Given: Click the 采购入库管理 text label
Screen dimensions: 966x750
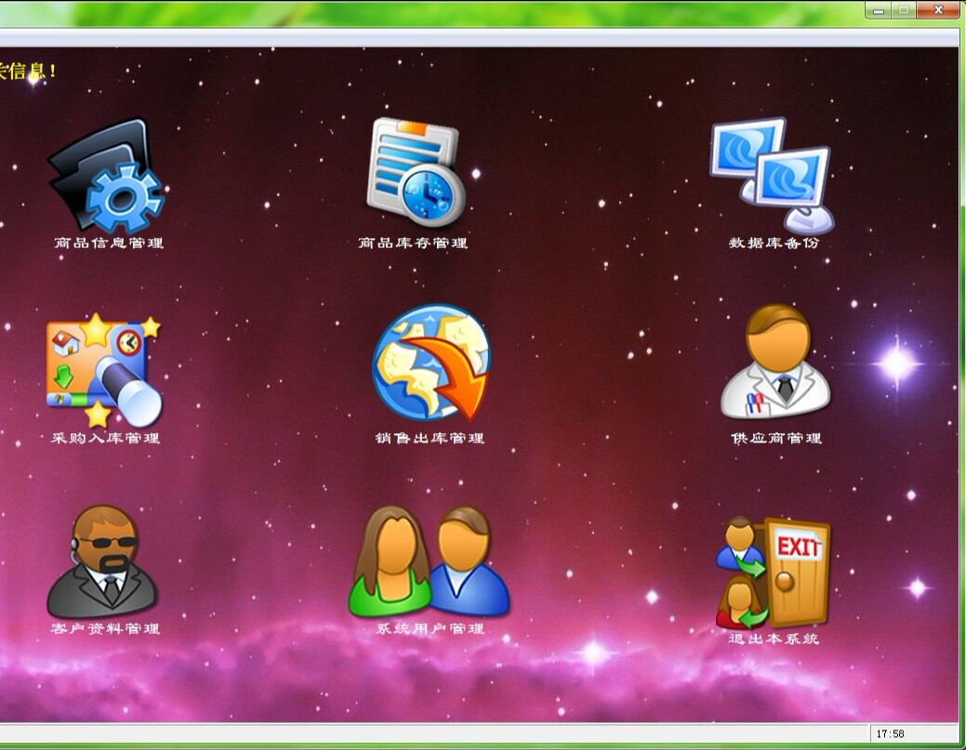Looking at the screenshot, I should [105, 438].
